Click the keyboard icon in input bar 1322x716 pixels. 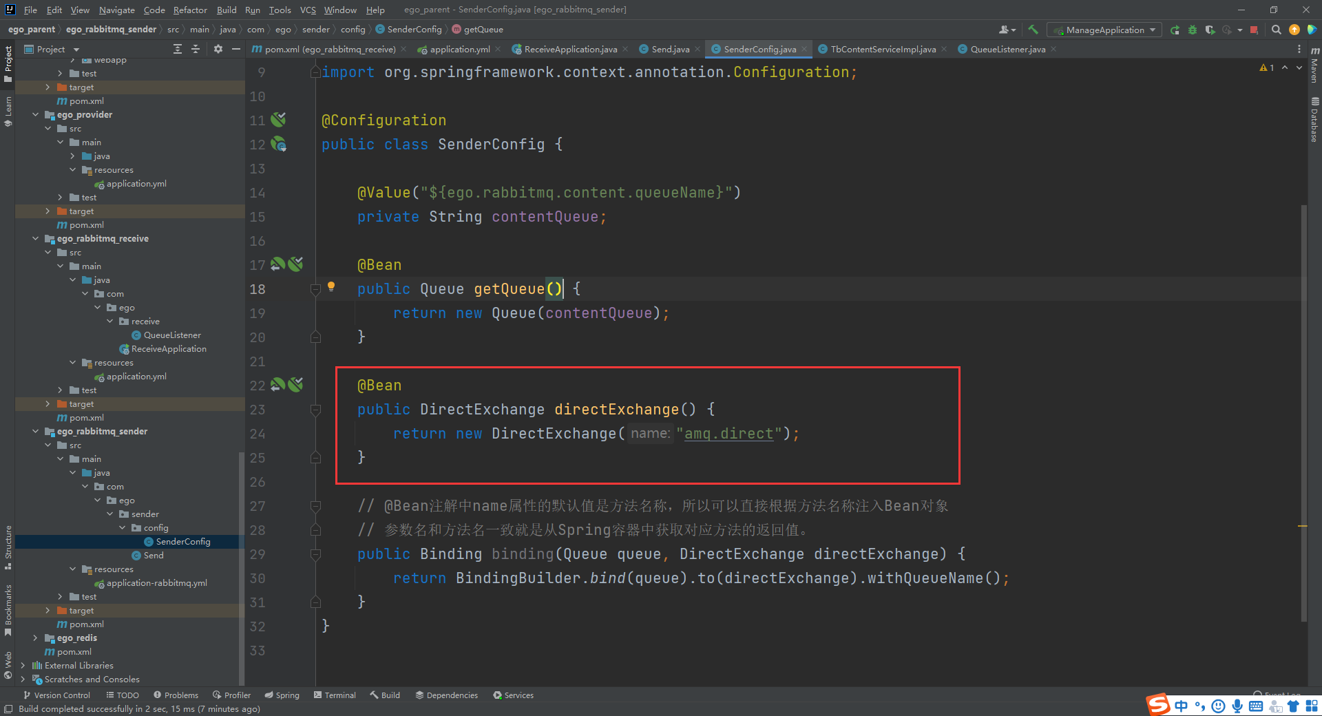pos(1255,706)
